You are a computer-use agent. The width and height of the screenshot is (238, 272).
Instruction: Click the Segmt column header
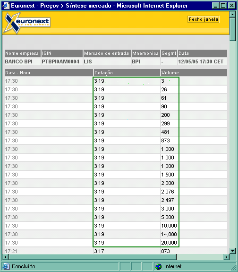click(169, 53)
